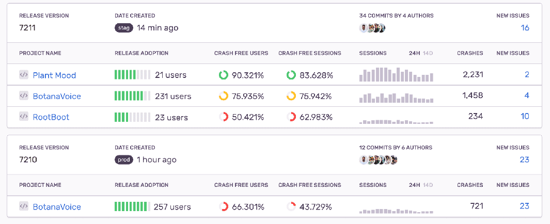View RootBoot's 10 new issues
550x224 pixels.
coord(525,117)
